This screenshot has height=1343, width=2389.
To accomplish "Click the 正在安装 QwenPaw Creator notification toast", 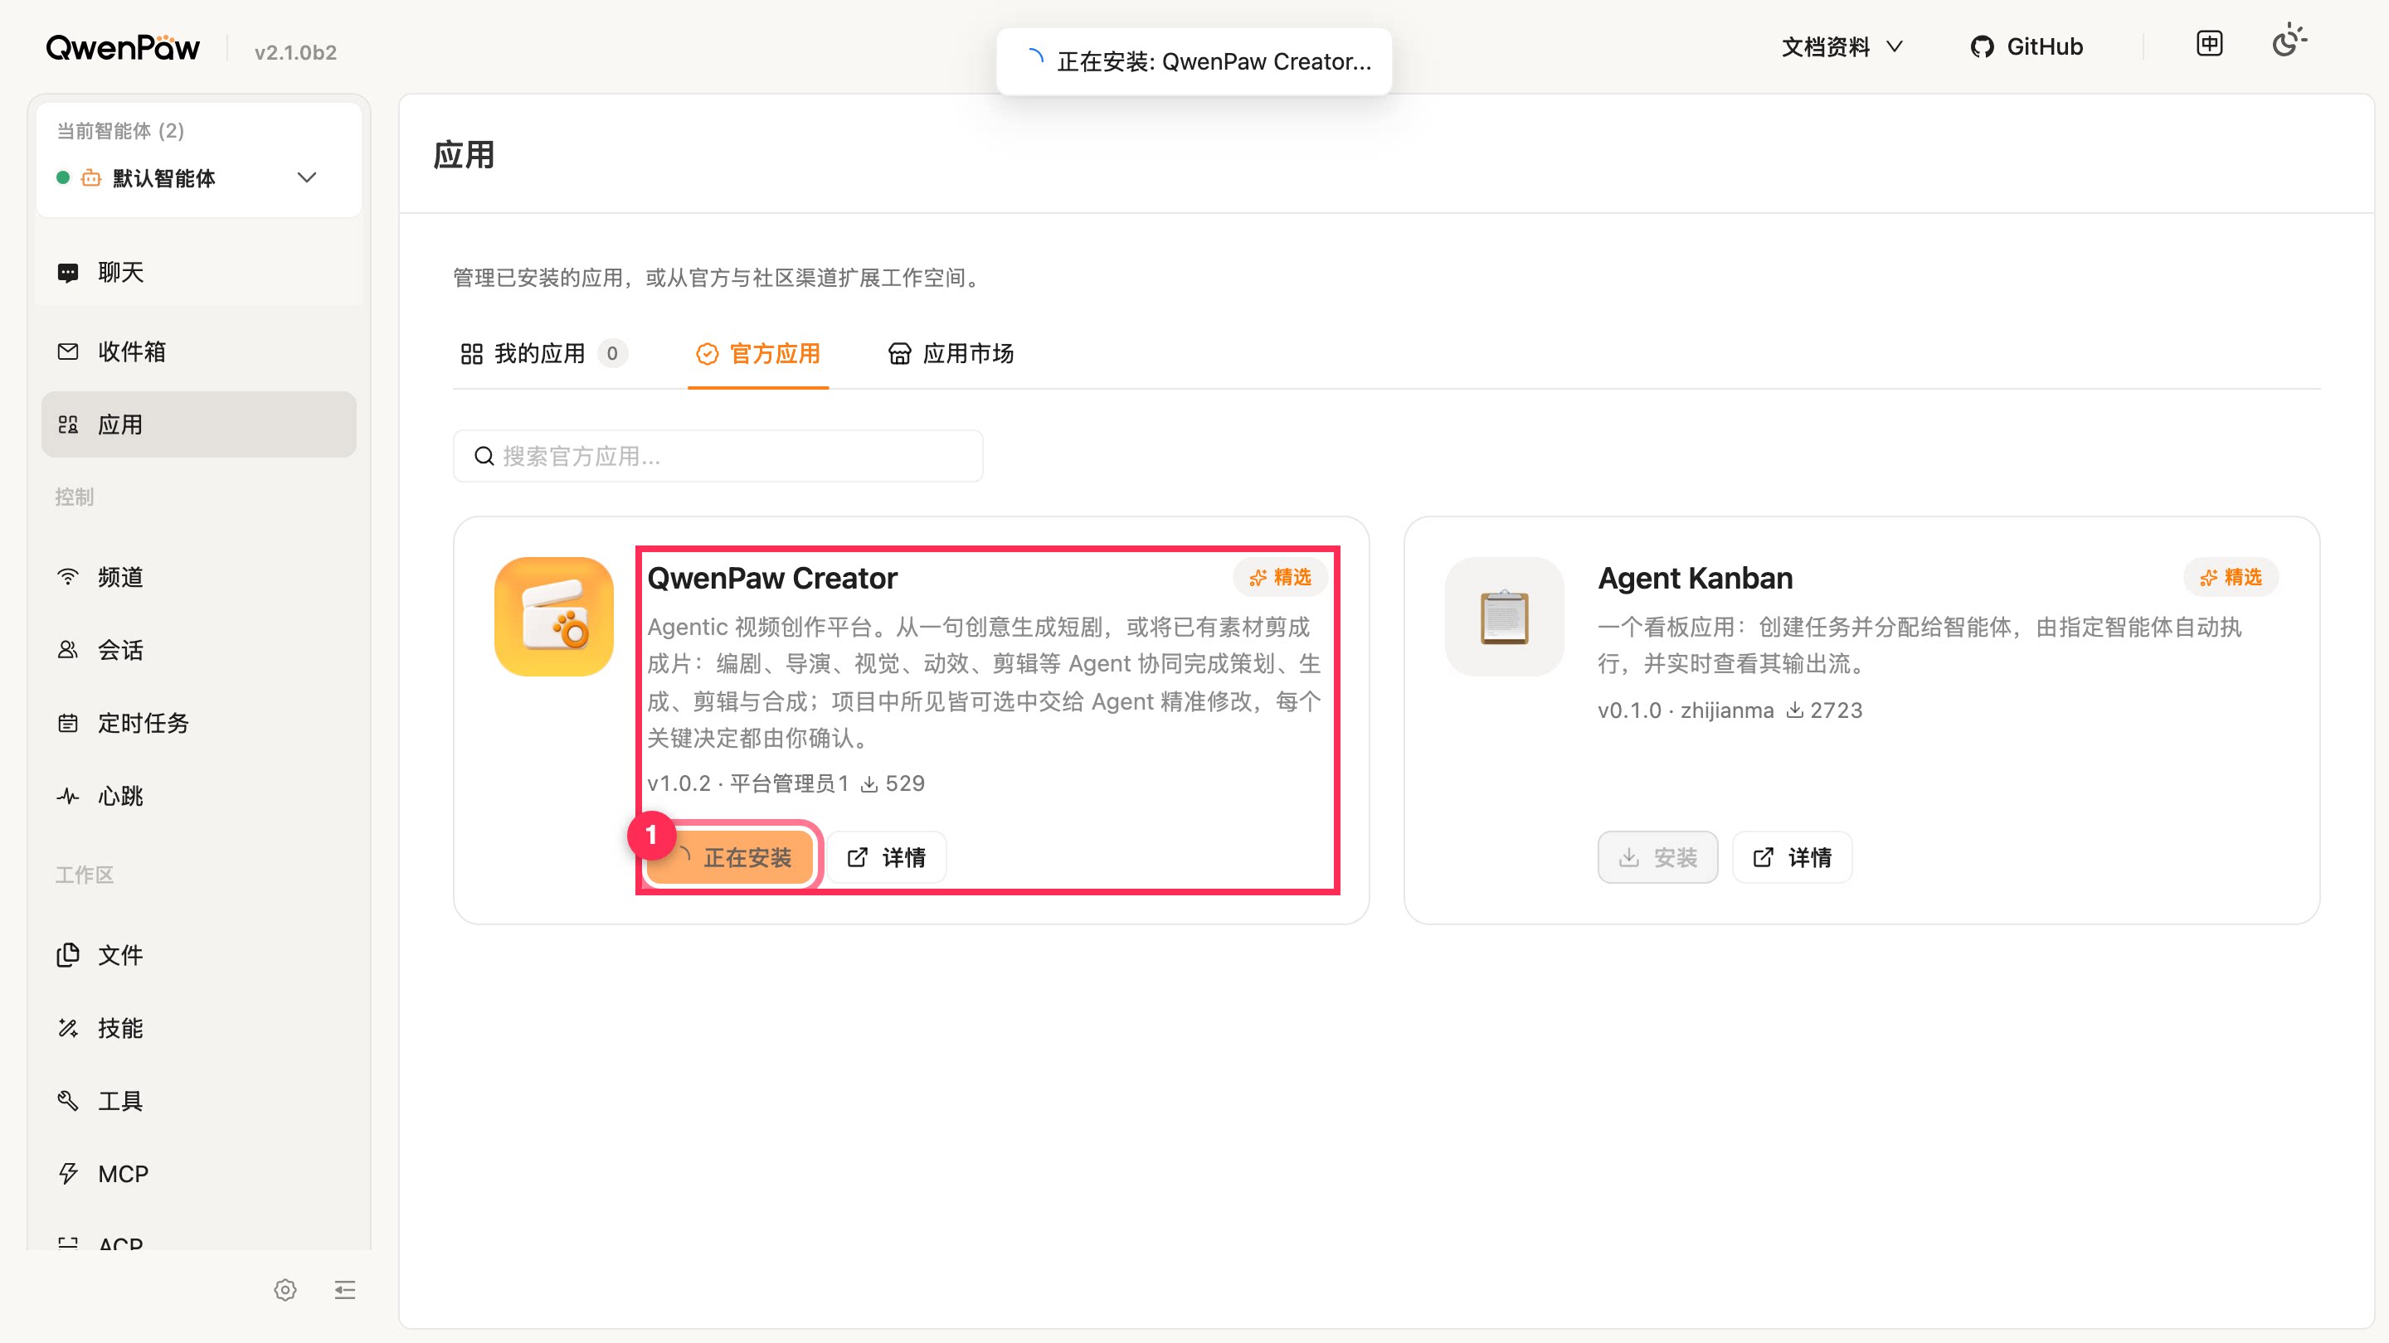I will coord(1194,61).
